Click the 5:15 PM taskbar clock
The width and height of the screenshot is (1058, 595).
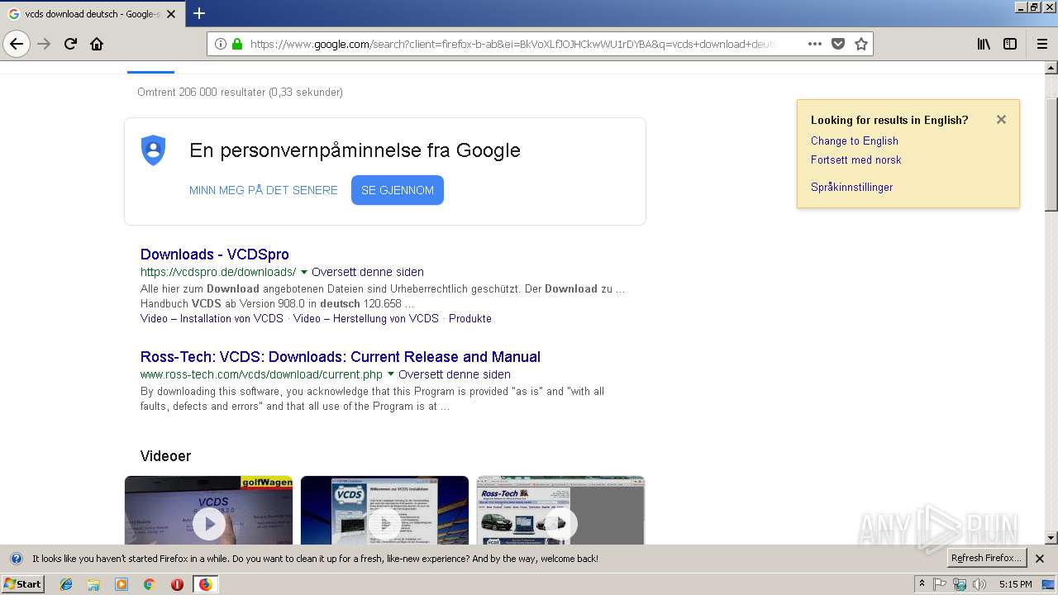[1015, 584]
